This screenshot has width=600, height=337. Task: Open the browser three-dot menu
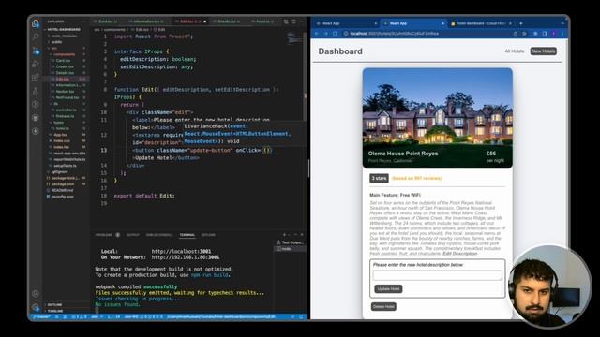pos(562,34)
